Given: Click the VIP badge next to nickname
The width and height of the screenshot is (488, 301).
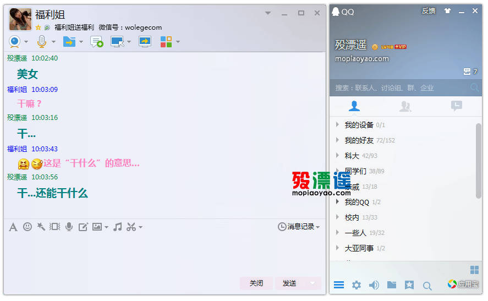Looking at the screenshot, I should tap(400, 47).
